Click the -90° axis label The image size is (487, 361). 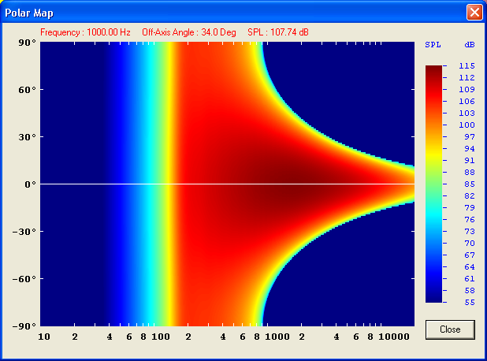click(x=24, y=326)
